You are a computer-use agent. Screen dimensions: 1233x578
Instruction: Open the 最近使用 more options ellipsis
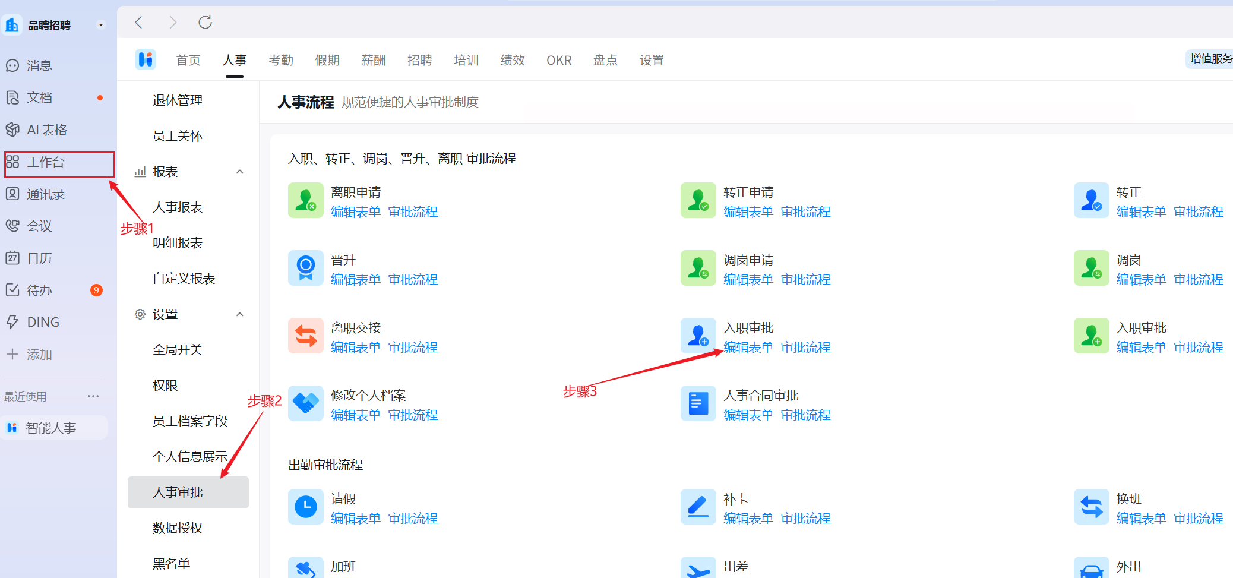tap(93, 396)
